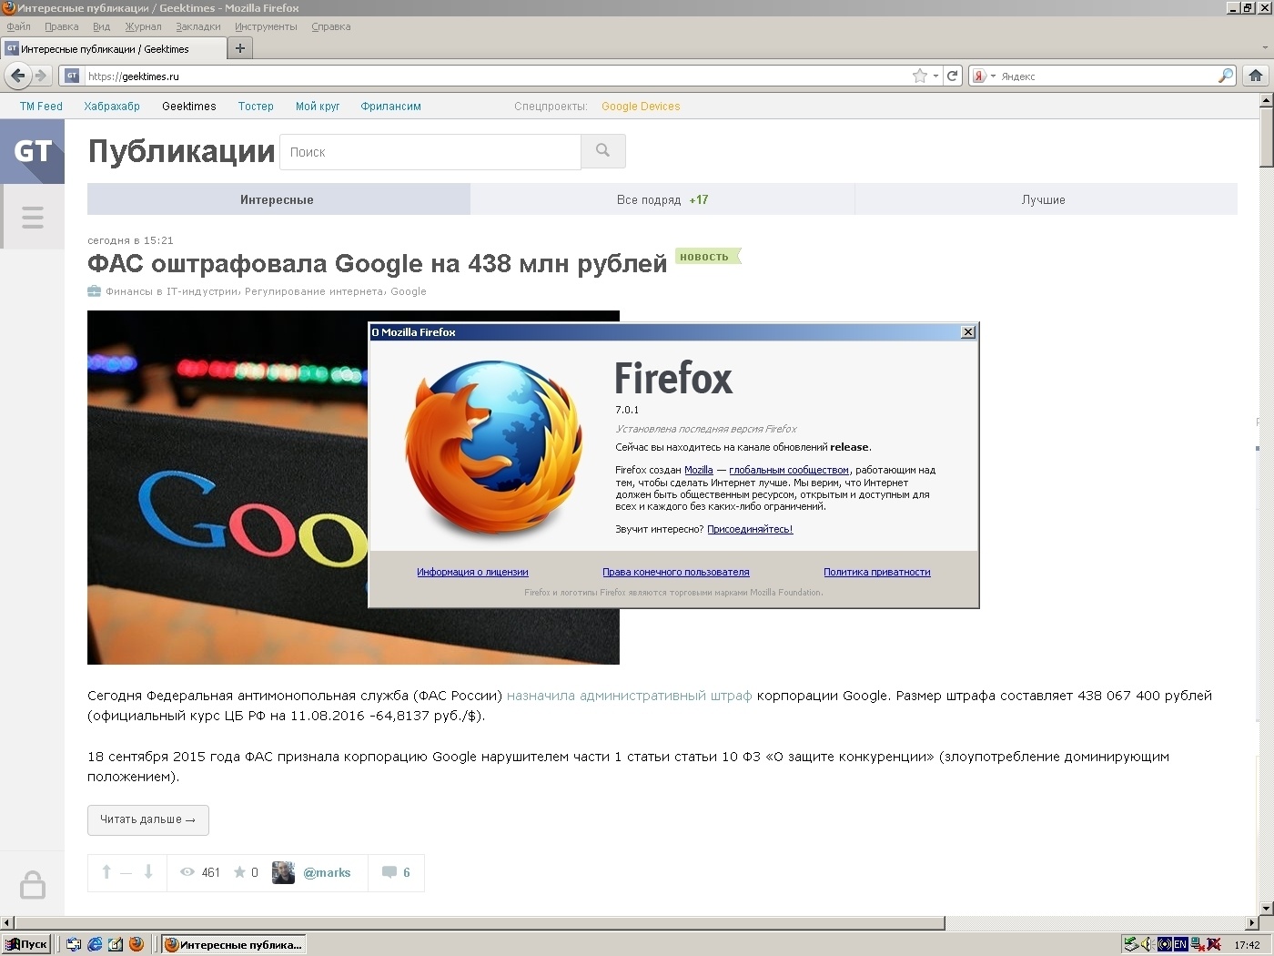Click the EN language indicator in the tray

(1179, 944)
